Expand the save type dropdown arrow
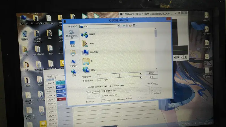Image resolution: width=226 pixels, height=127 pixels. click(x=141, y=78)
